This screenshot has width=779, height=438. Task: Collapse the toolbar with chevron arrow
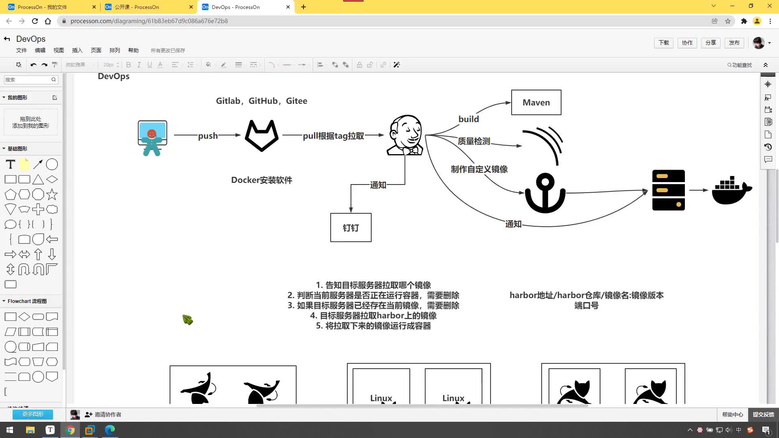pos(766,65)
